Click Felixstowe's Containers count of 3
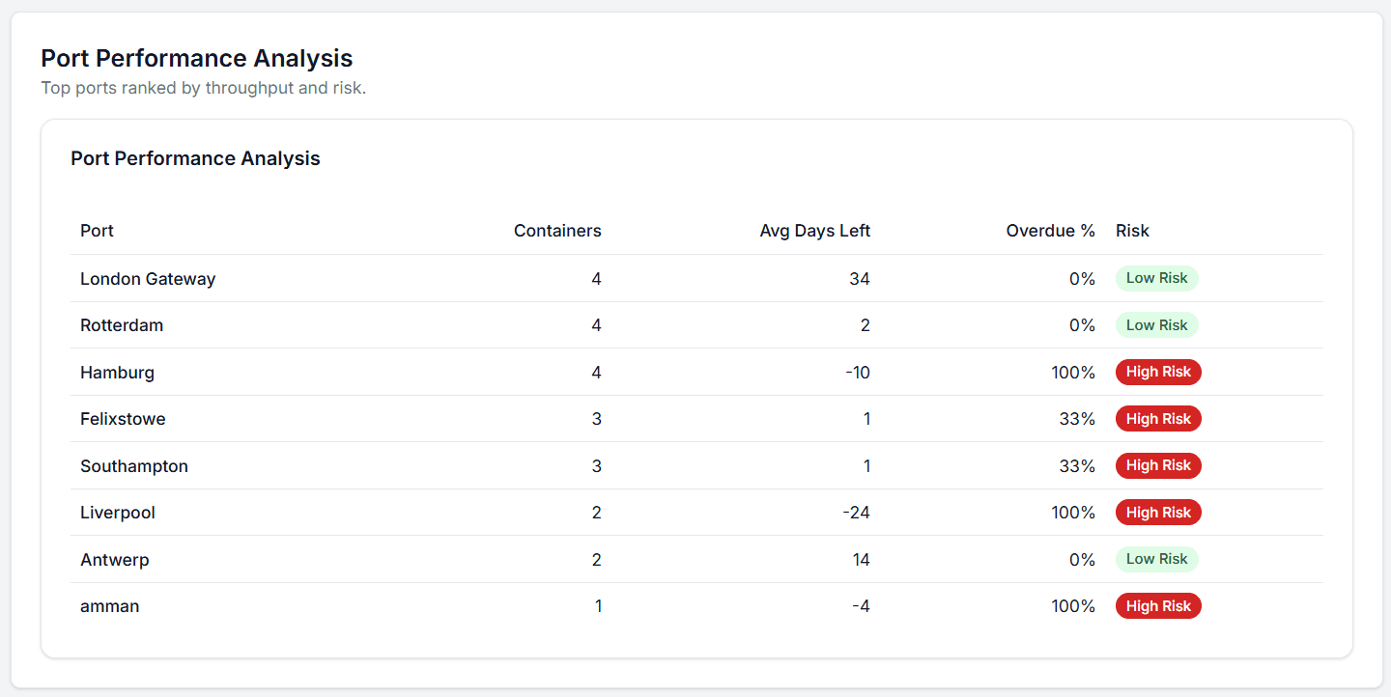 point(596,418)
